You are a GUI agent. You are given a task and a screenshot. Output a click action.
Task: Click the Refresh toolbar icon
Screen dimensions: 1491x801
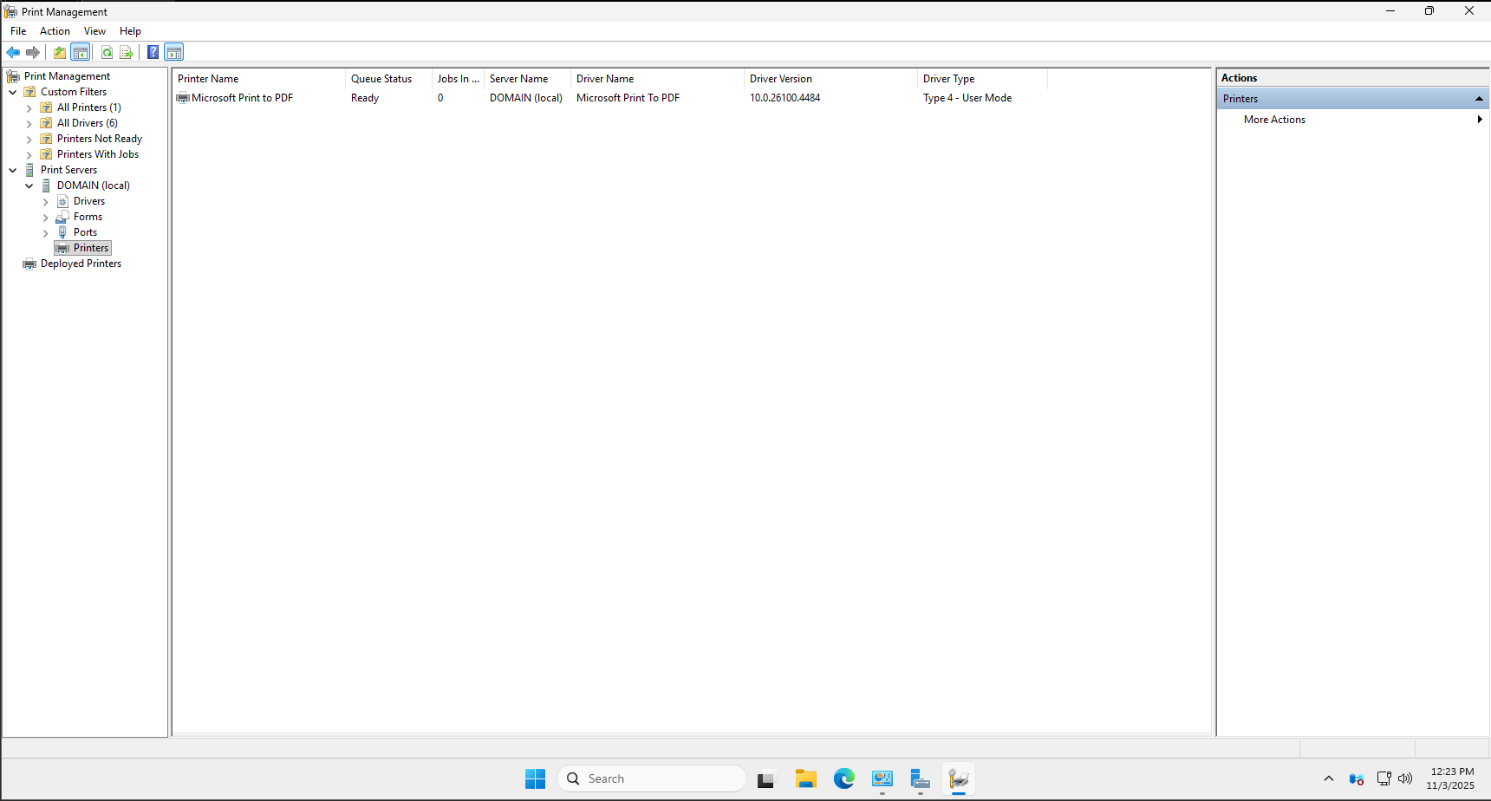(x=107, y=52)
